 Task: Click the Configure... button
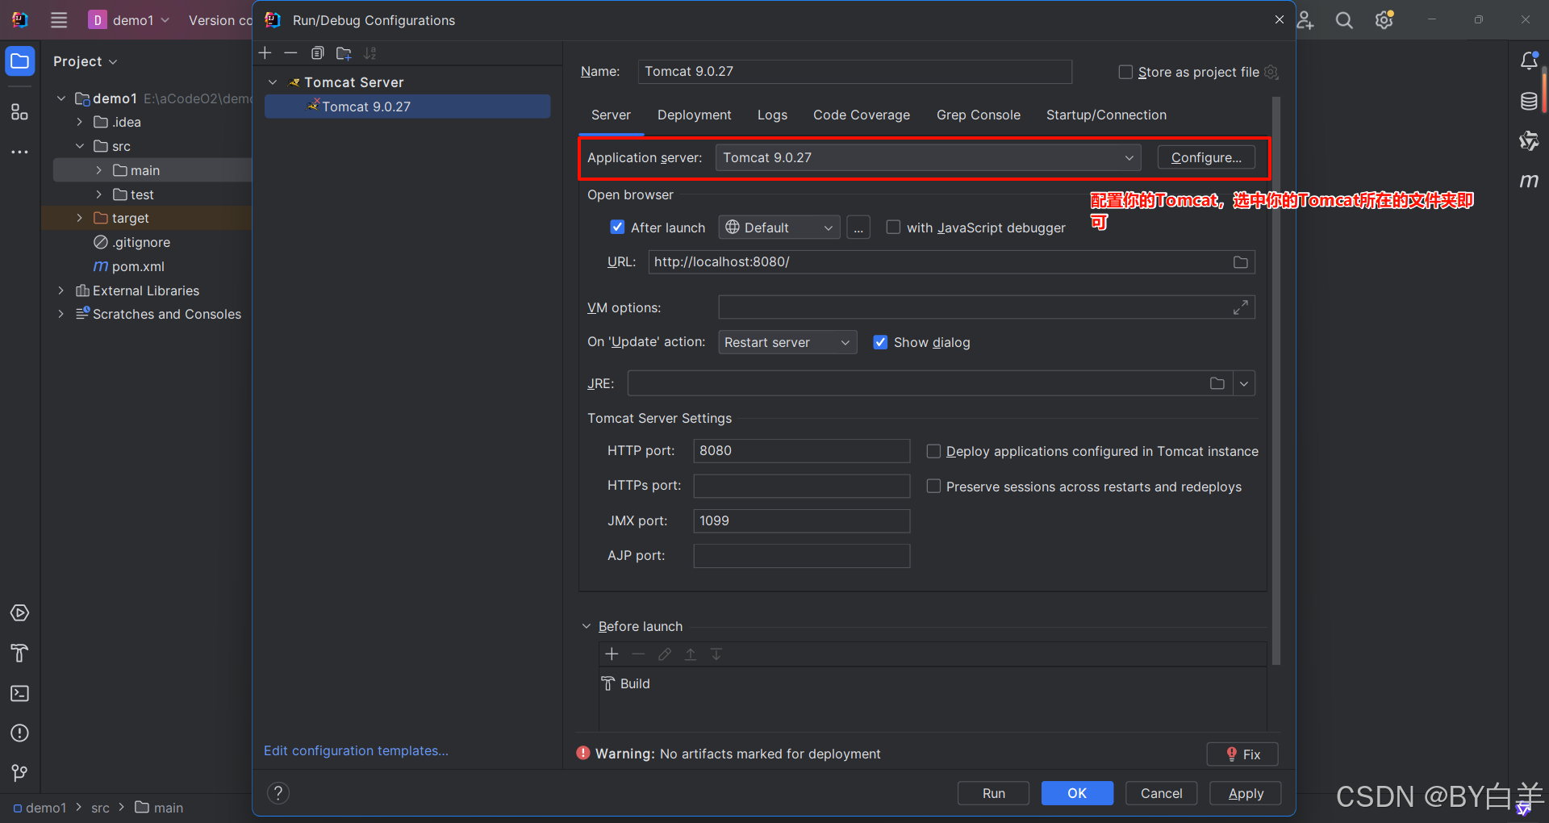(1206, 158)
